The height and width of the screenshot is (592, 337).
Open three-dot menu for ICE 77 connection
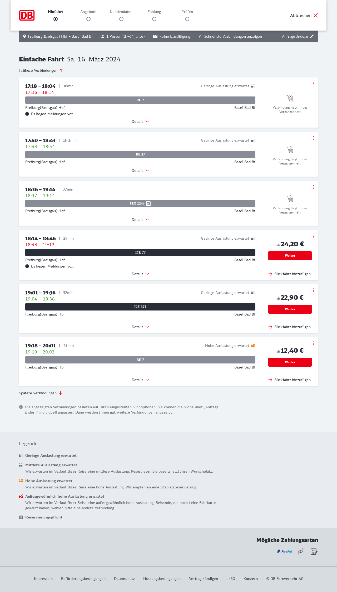(313, 236)
